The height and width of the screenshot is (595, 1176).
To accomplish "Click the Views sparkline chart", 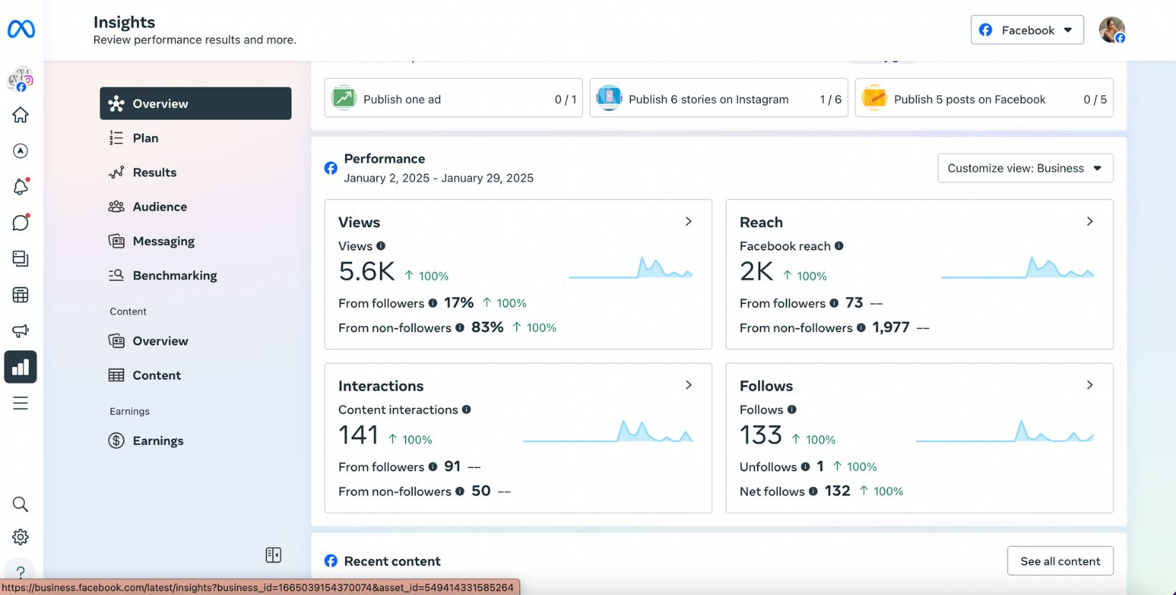I will coord(631,267).
